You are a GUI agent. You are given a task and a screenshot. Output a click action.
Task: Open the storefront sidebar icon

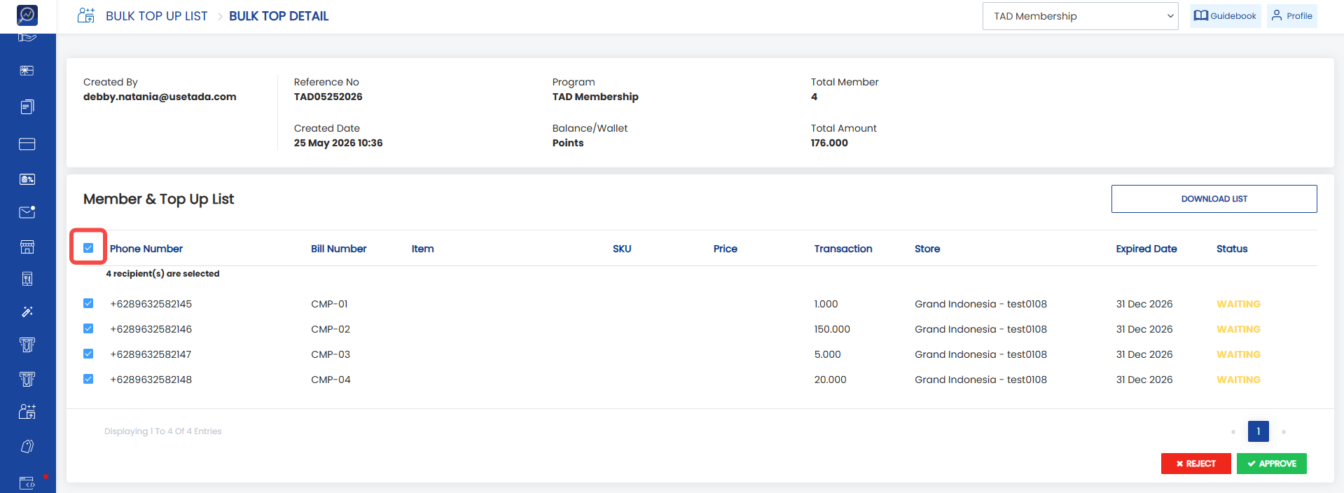coord(27,246)
